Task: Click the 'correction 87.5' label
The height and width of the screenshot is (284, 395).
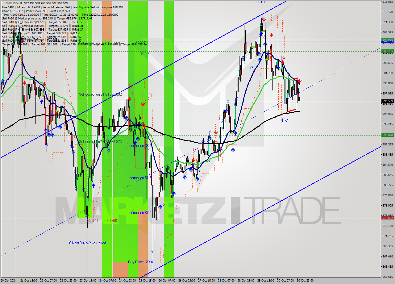Action: (x=140, y=213)
